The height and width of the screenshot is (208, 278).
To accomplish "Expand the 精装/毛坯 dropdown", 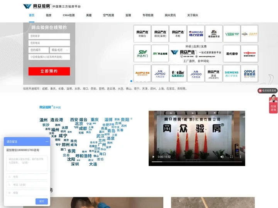I will pyautogui.click(x=60, y=50).
